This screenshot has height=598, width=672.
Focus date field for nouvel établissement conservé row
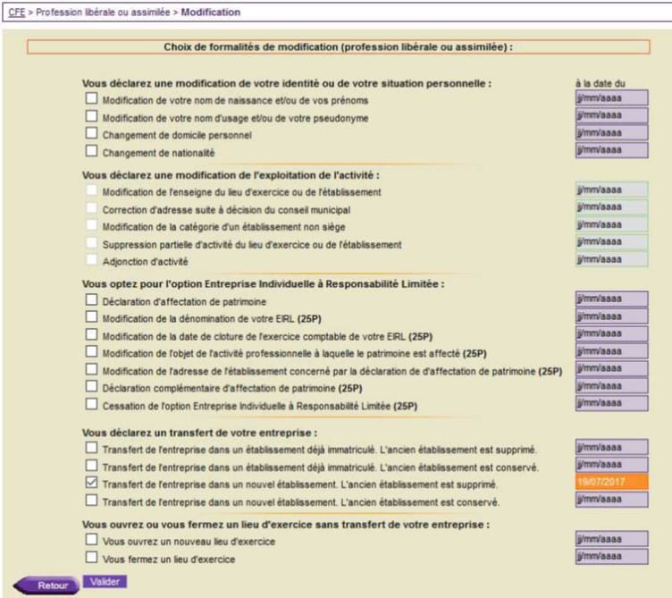coord(611,500)
